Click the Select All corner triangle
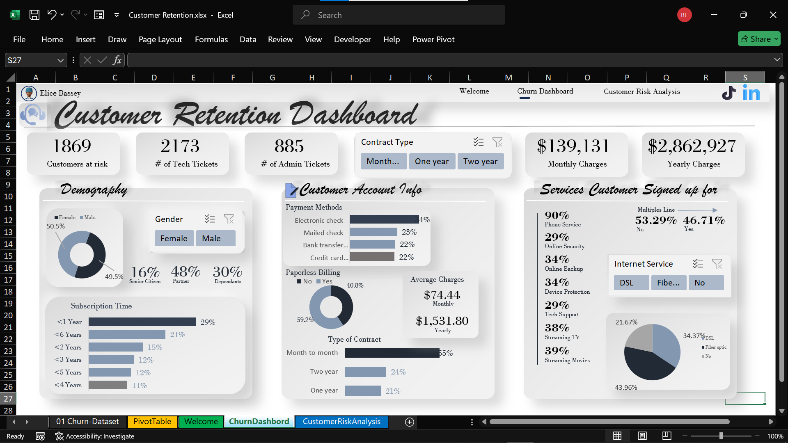 point(10,77)
